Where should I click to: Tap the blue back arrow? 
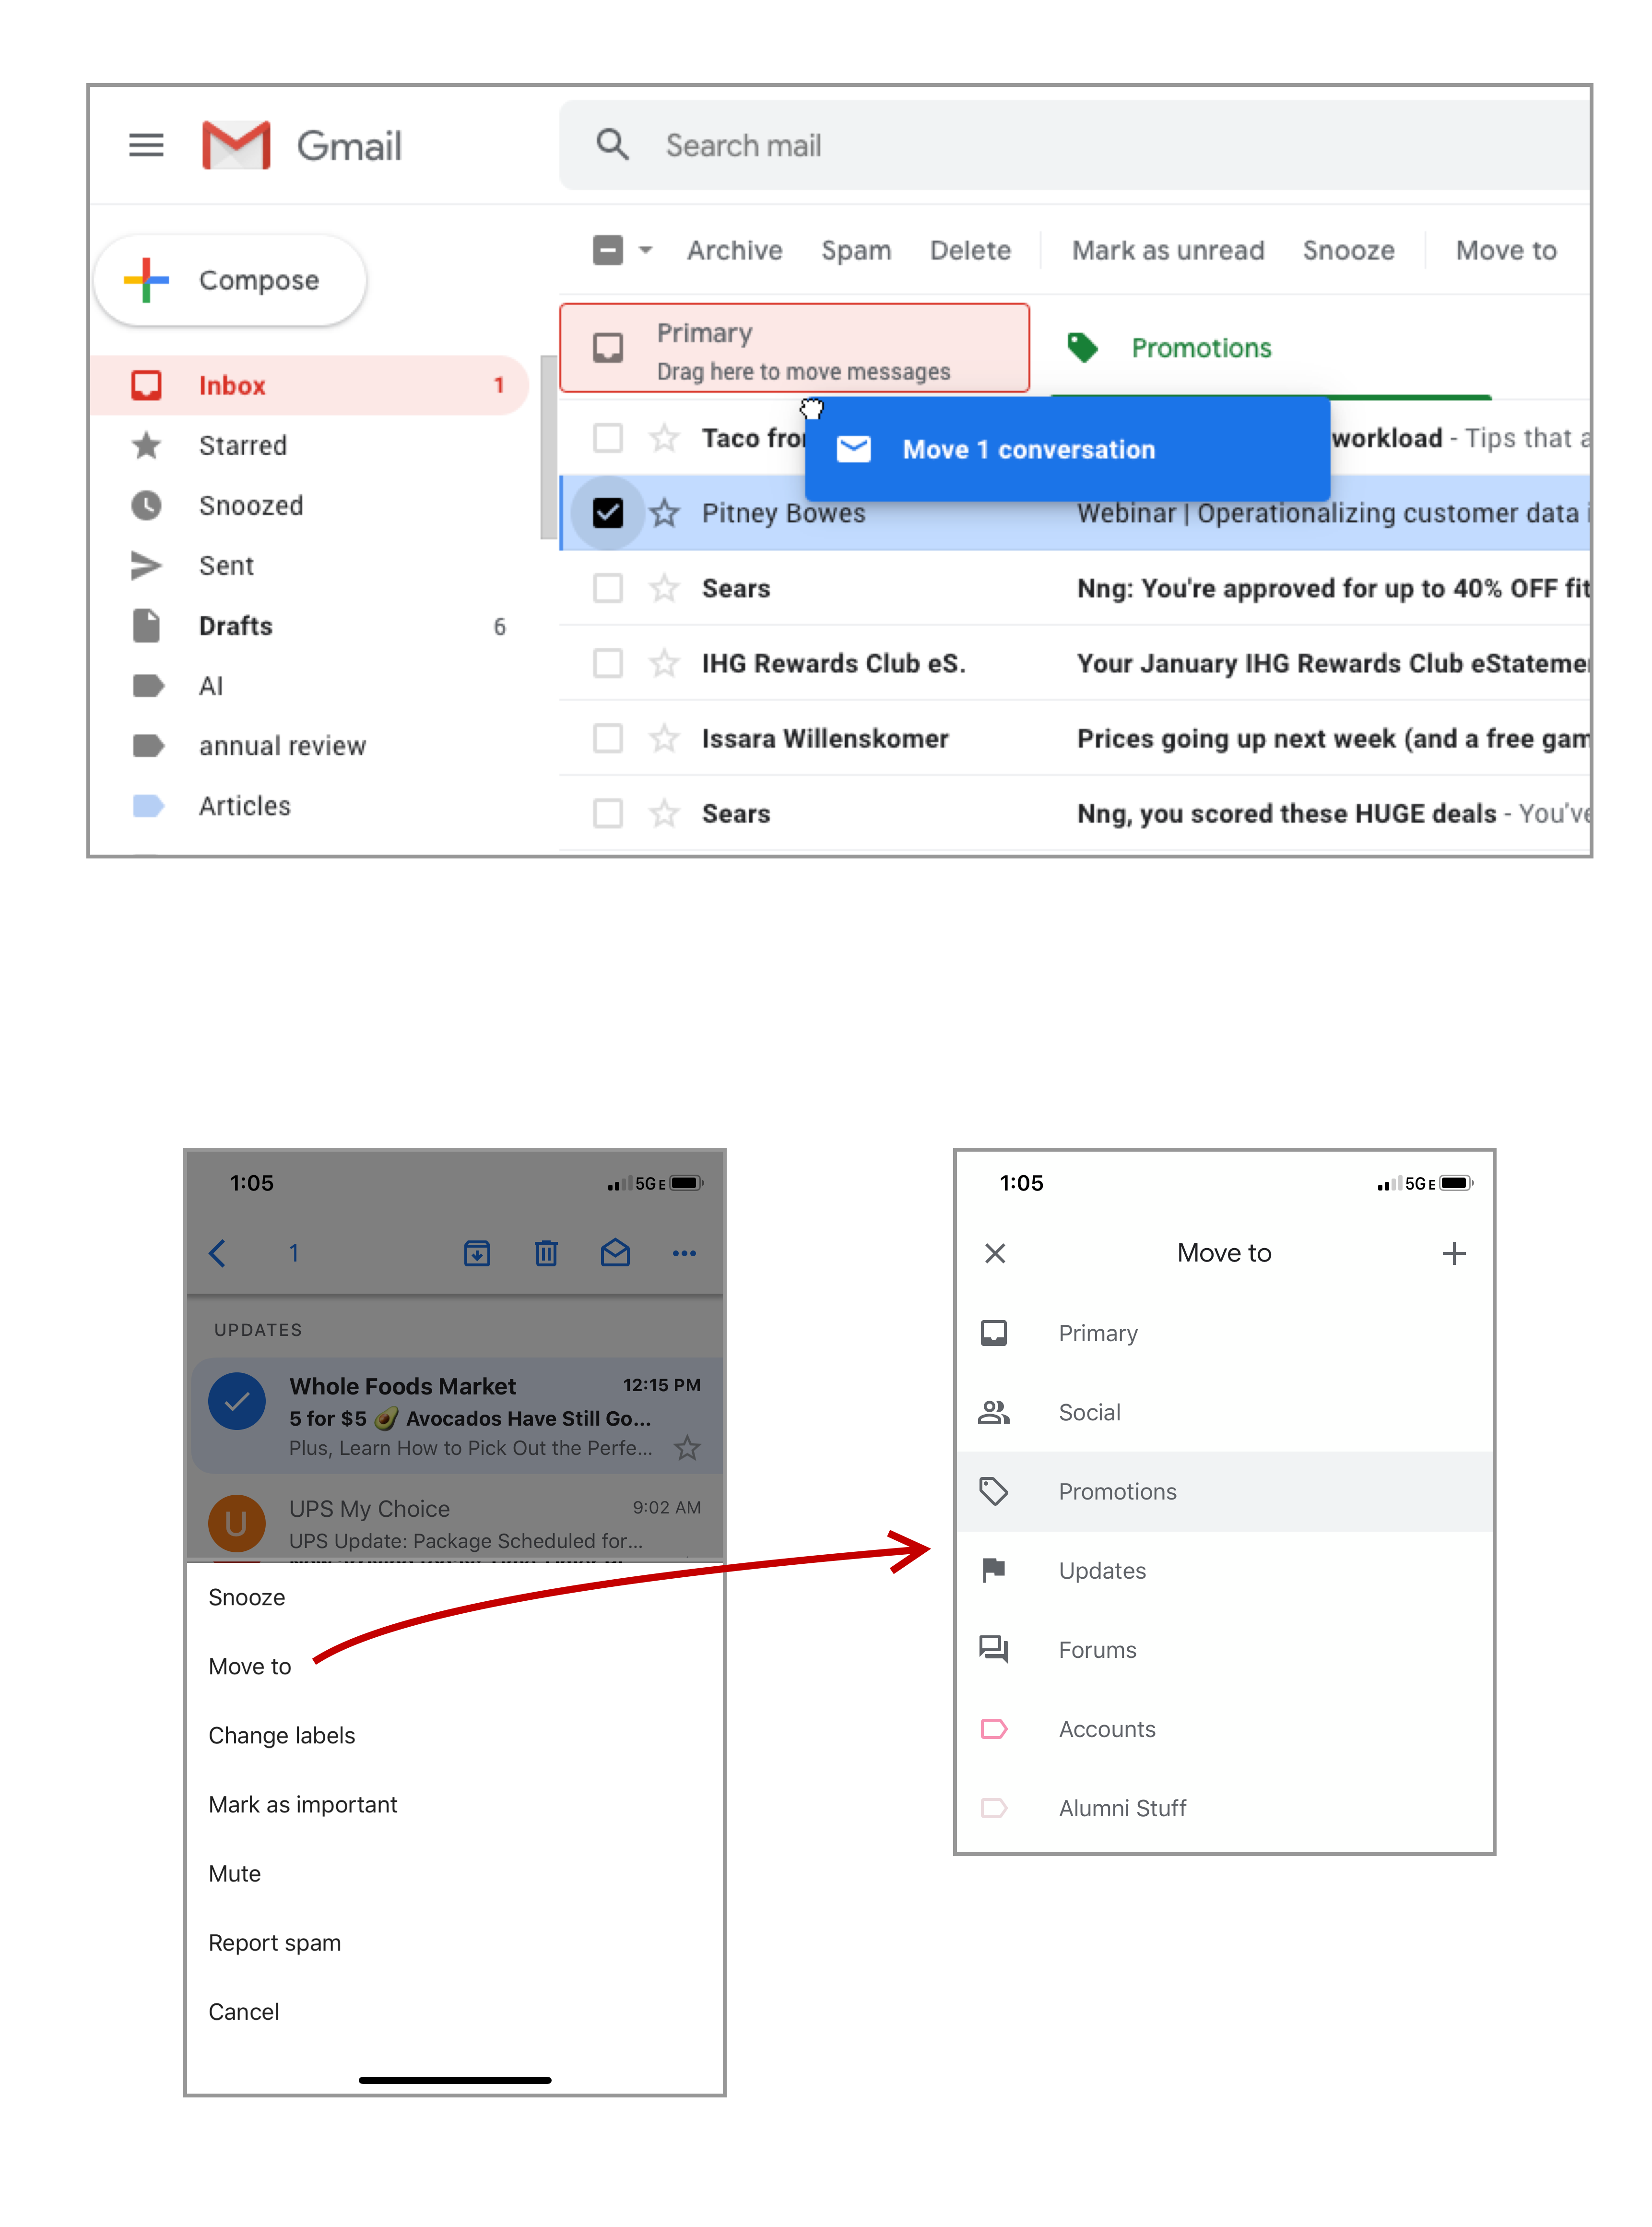point(217,1252)
